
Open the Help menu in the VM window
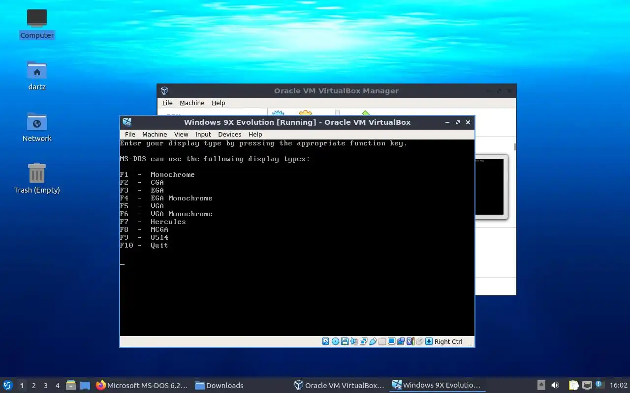coord(255,134)
